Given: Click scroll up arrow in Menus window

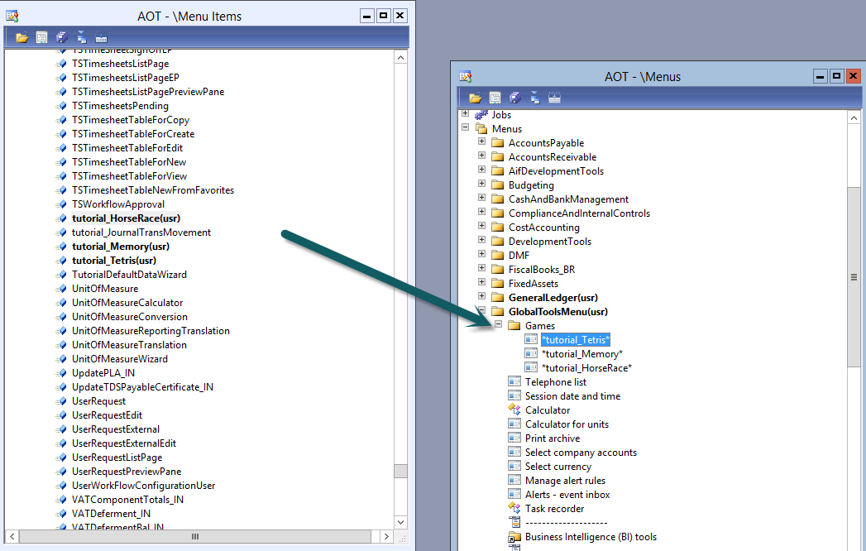Looking at the screenshot, I should (x=854, y=118).
